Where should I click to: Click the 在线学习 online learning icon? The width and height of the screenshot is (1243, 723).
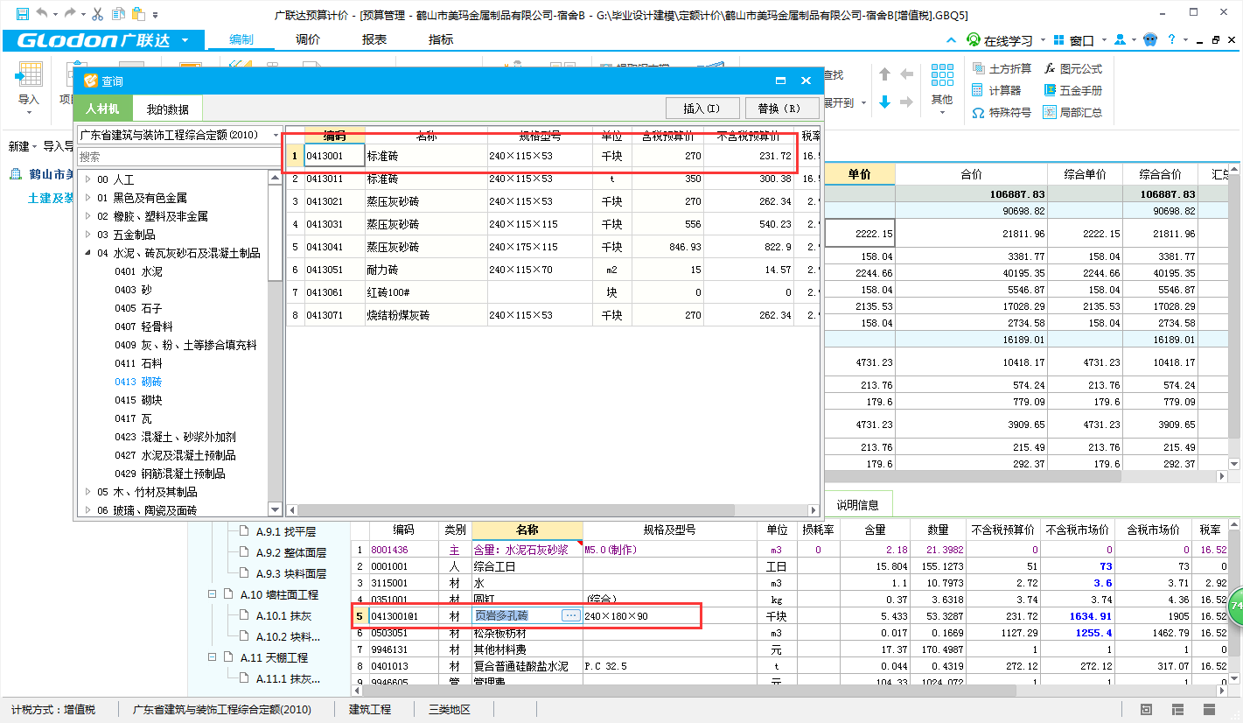click(974, 40)
